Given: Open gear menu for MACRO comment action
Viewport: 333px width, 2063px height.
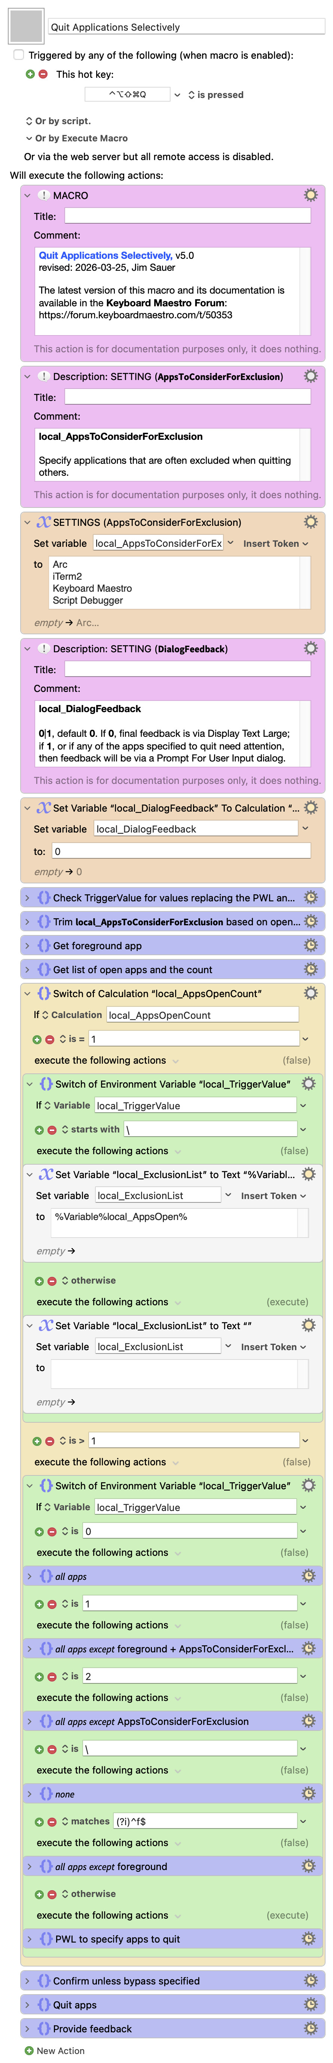Looking at the screenshot, I should pos(310,195).
